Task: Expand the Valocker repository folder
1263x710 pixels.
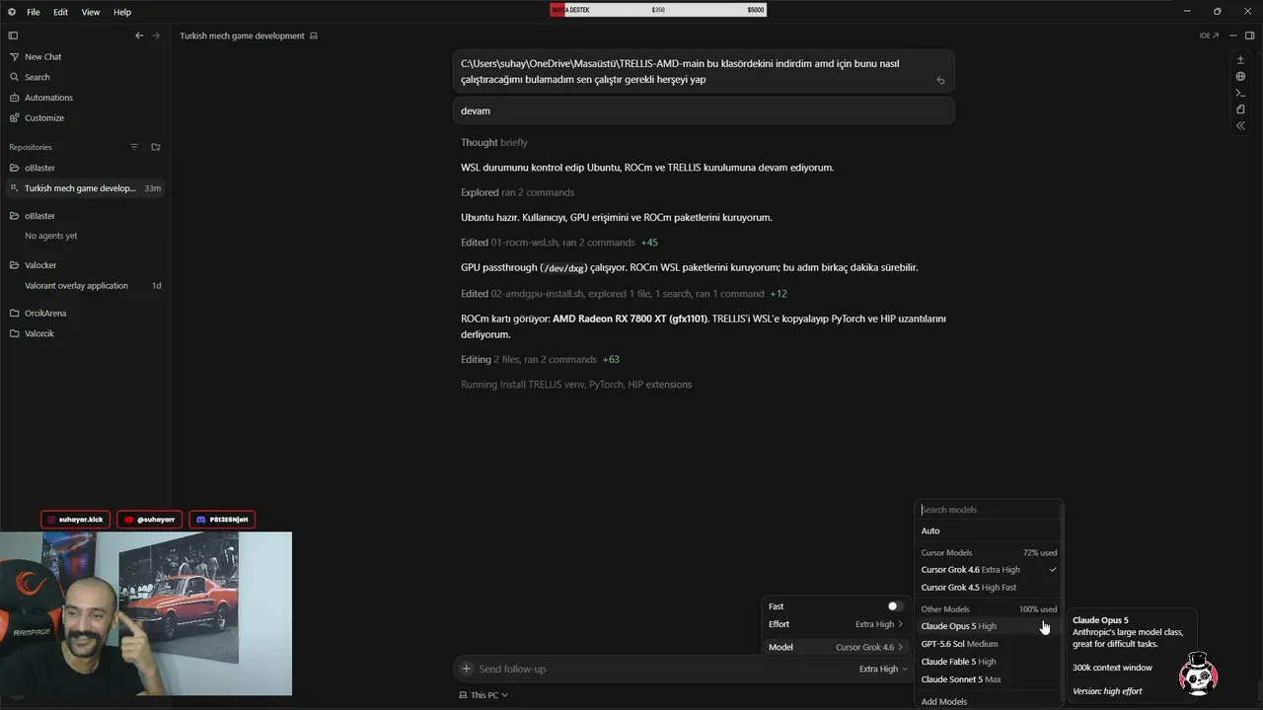Action: 85,265
